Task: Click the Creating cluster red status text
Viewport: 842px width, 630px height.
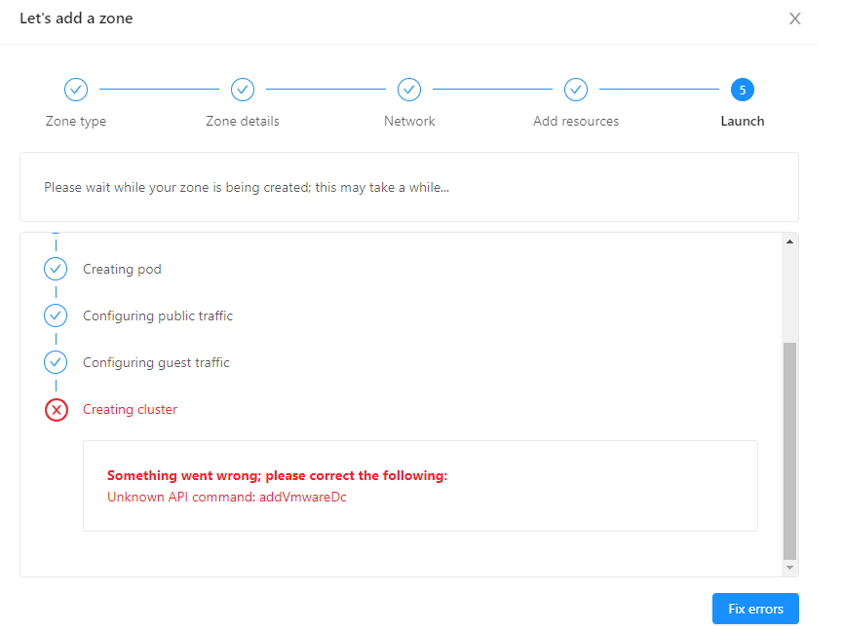Action: click(130, 409)
